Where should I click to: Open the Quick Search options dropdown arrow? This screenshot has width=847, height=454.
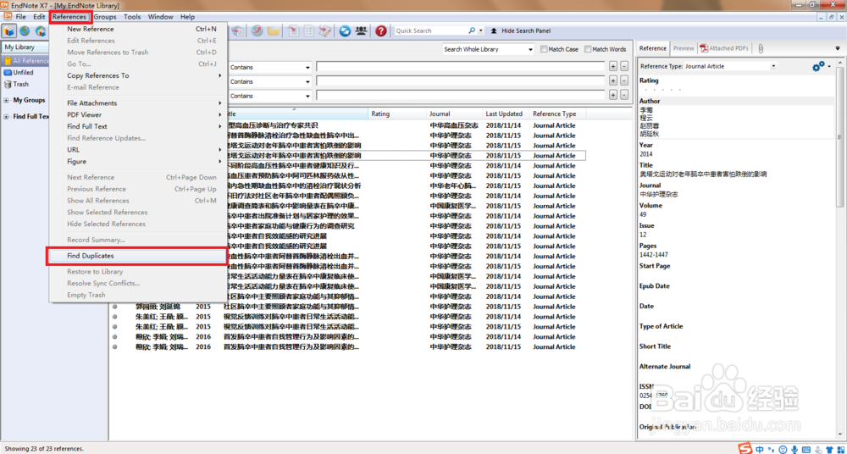[481, 30]
